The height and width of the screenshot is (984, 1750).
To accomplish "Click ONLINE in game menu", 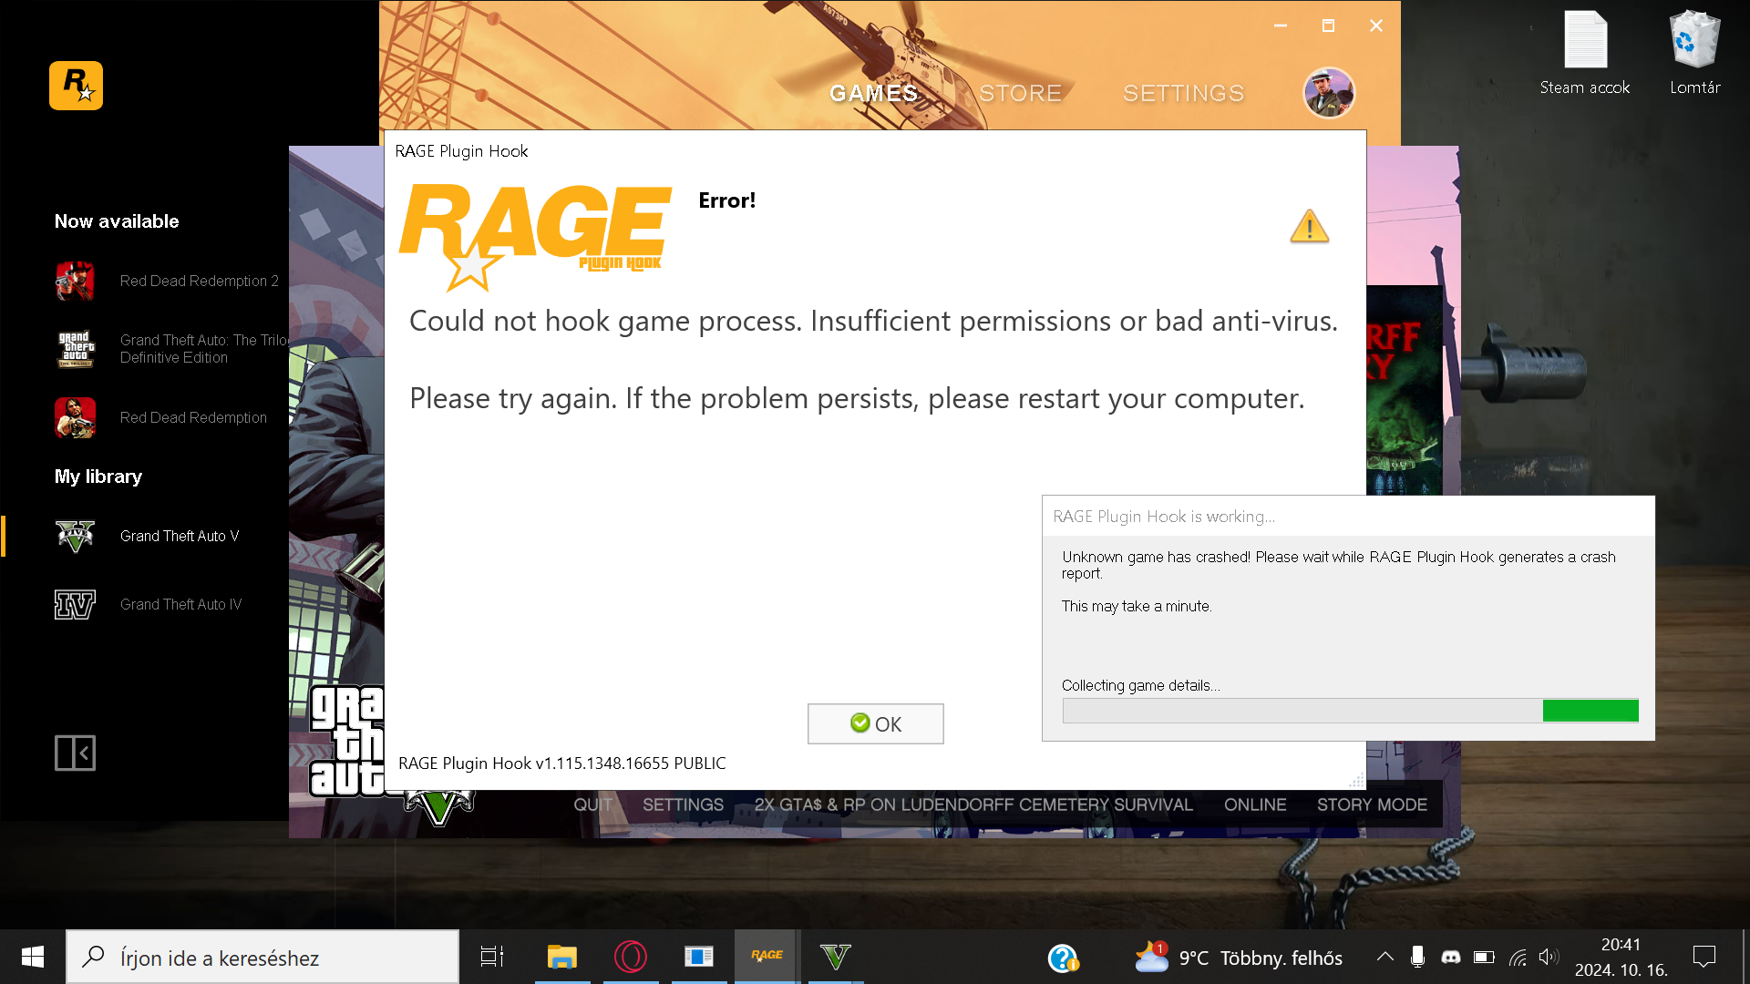I will (1255, 805).
